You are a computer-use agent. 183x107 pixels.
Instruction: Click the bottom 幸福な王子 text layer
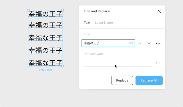click(45, 63)
